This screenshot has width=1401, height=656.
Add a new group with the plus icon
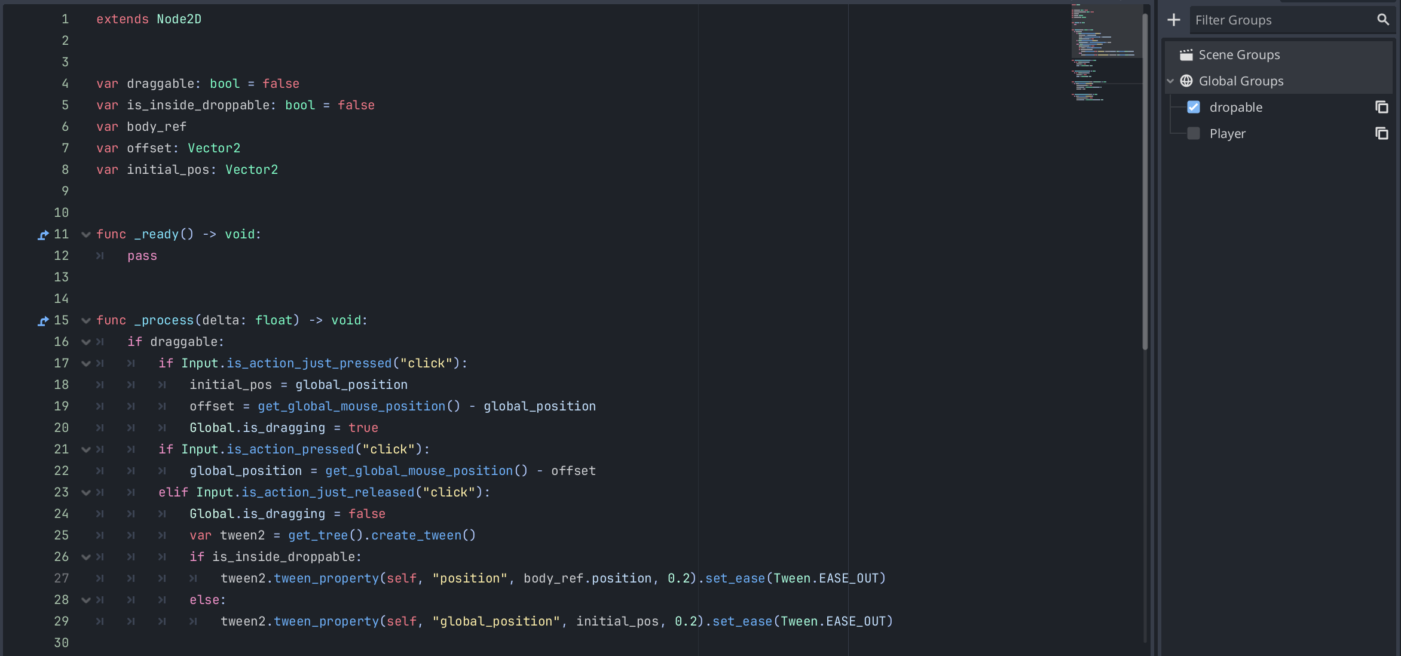[x=1174, y=20]
